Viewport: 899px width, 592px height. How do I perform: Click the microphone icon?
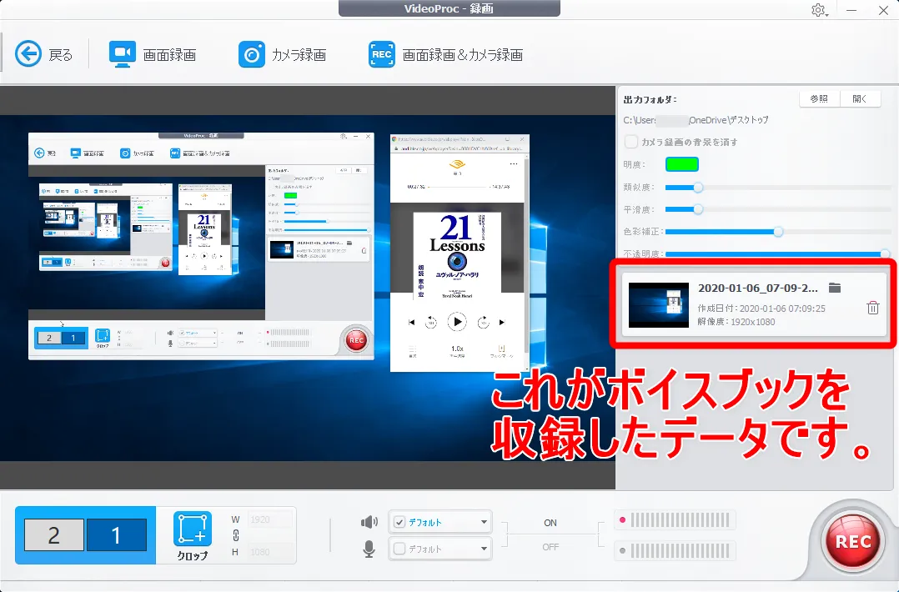point(369,549)
